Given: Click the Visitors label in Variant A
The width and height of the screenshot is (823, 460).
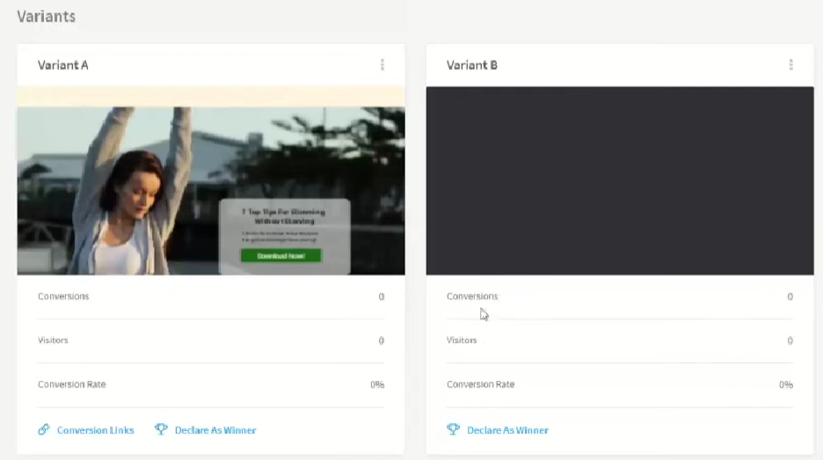Looking at the screenshot, I should [x=53, y=340].
